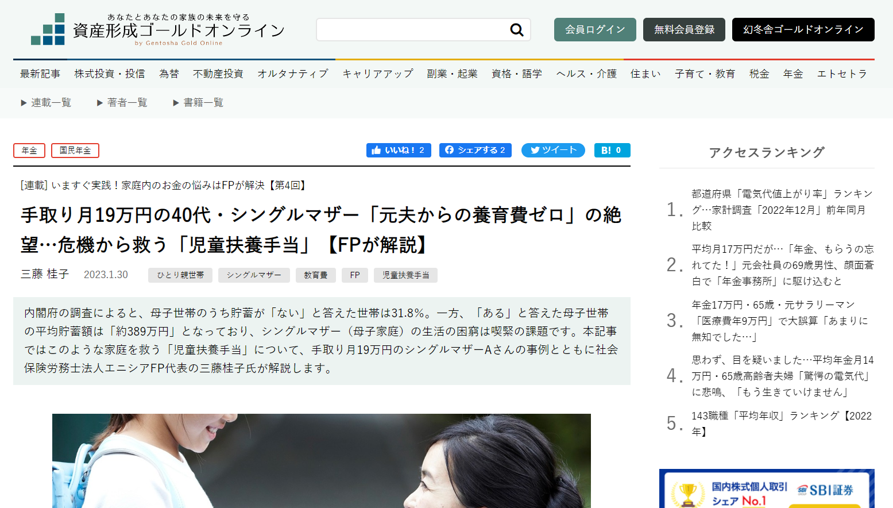Screen dimensions: 893x508
Task: Tweet the article with the ツイート button
Action: pos(553,150)
